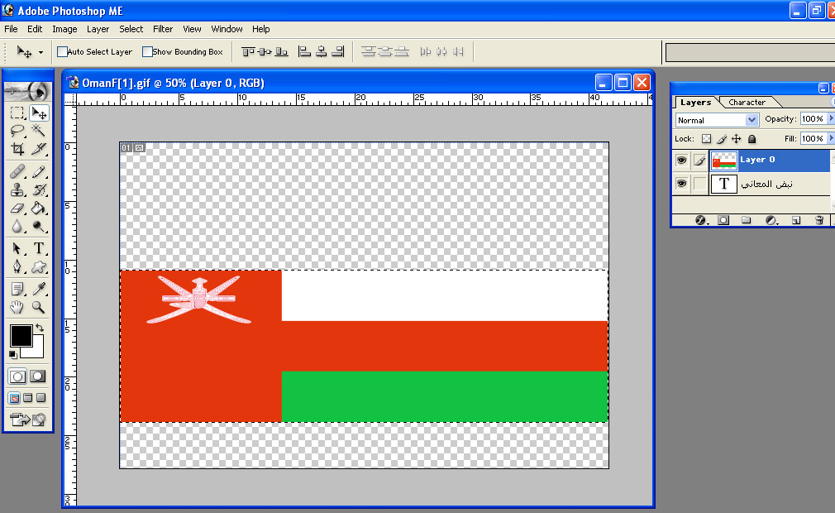Viewport: 835px width, 513px height.
Task: Add a layer style from the Layers panel
Action: click(x=701, y=220)
